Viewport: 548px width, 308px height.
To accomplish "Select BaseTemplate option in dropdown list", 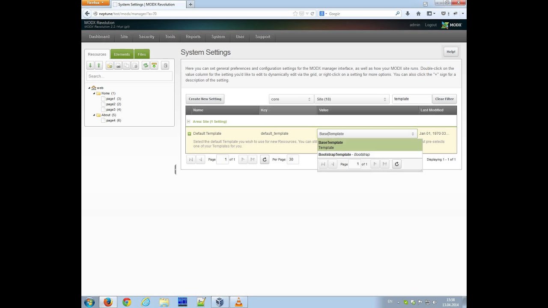I will (370, 145).
